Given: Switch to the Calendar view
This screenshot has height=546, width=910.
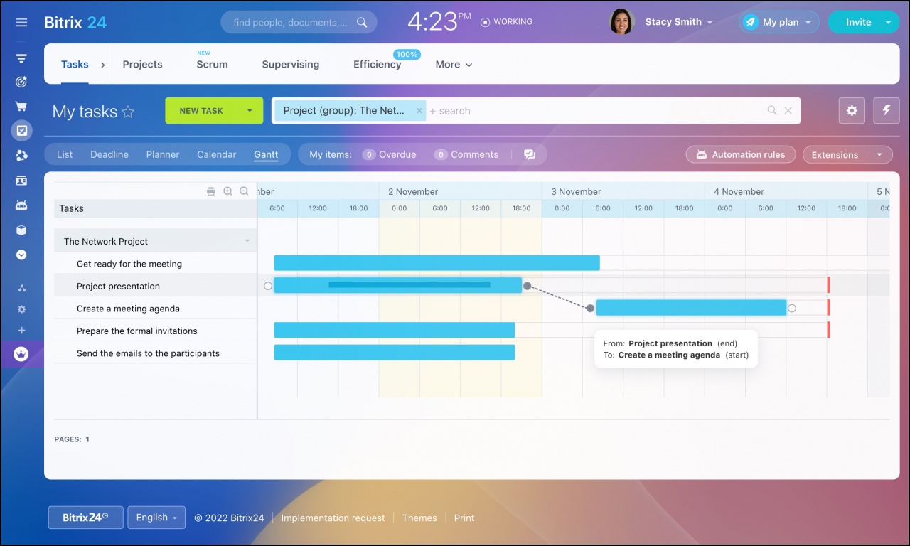Looking at the screenshot, I should pyautogui.click(x=217, y=154).
